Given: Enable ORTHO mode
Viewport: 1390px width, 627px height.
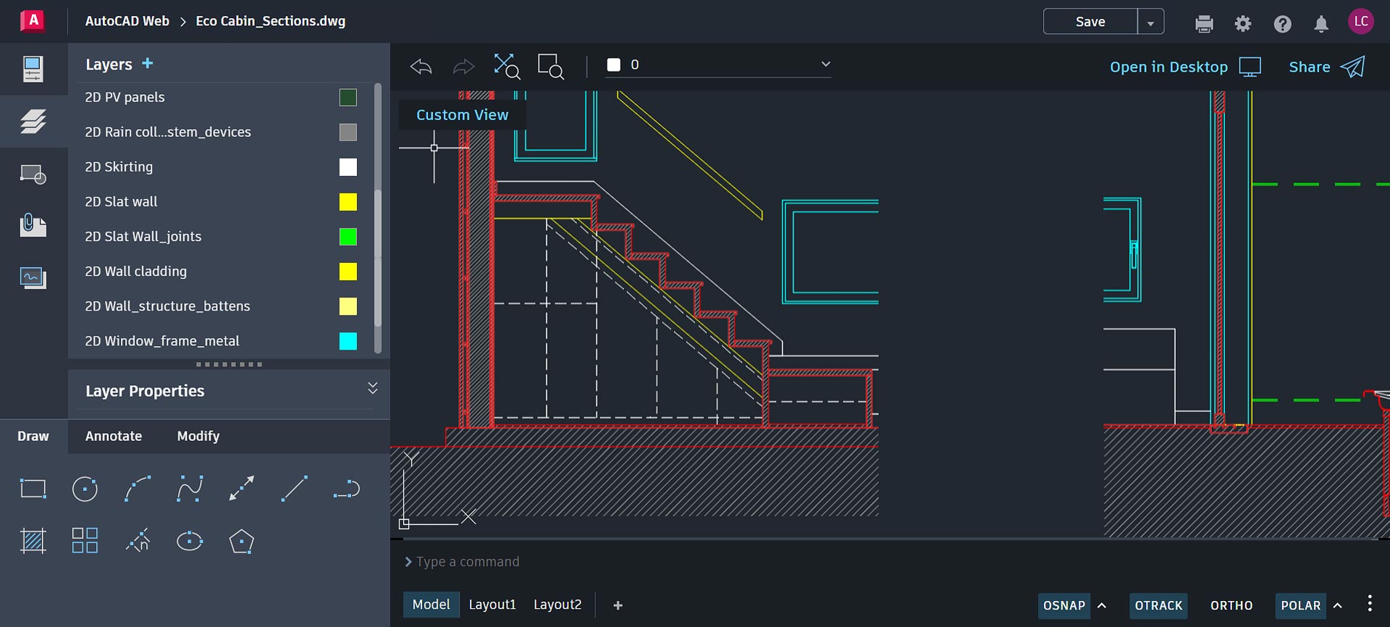Looking at the screenshot, I should click(x=1231, y=605).
